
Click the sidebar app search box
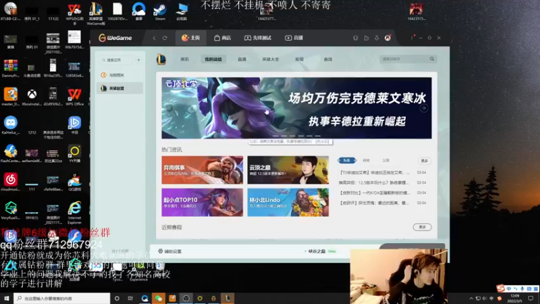point(116,60)
